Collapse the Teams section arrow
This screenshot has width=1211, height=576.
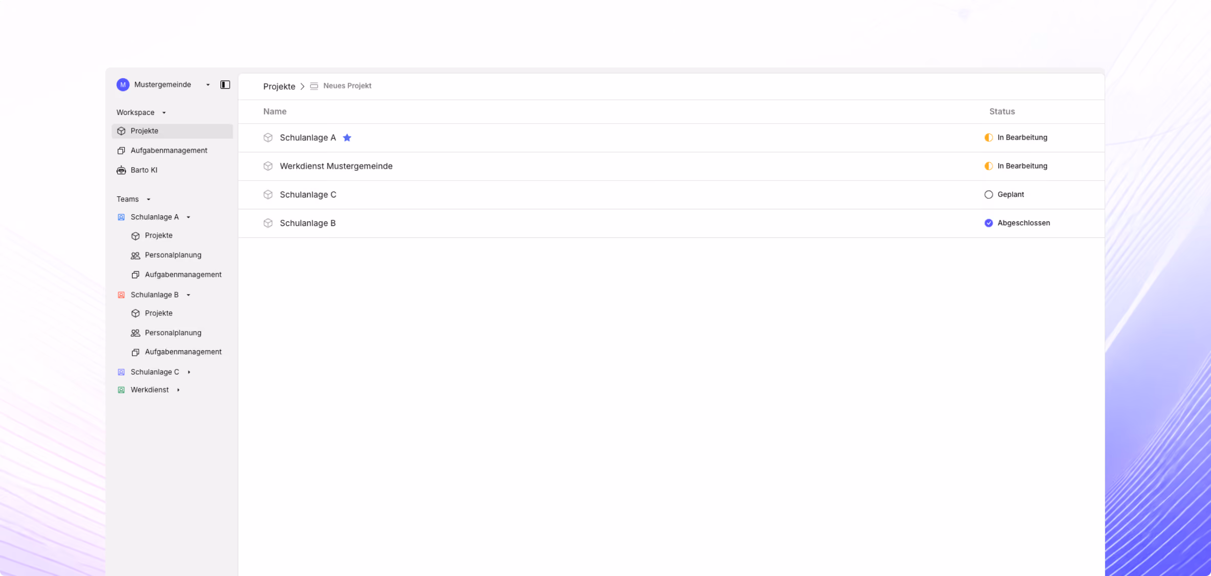[x=149, y=199]
